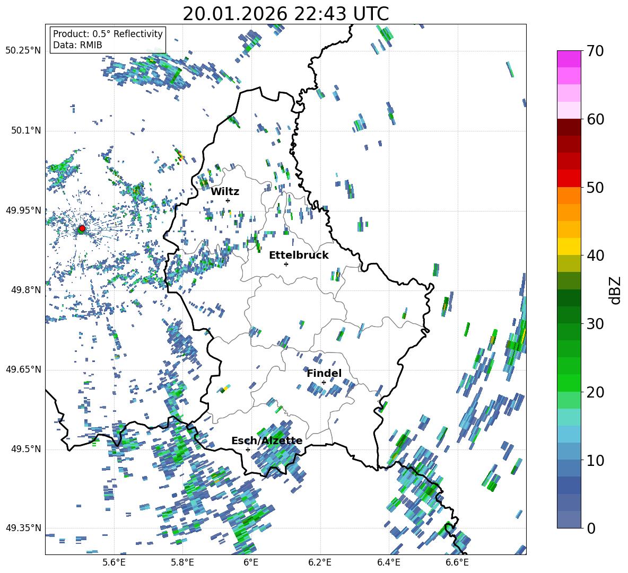Click the colorbar tick label 10

pyautogui.click(x=595, y=461)
